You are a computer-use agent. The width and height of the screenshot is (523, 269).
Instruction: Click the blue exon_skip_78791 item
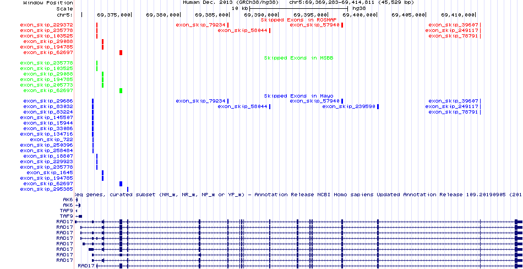coord(454,112)
